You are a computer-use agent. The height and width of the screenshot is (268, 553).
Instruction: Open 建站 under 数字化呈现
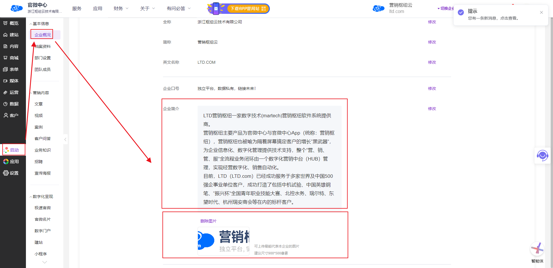(39, 242)
